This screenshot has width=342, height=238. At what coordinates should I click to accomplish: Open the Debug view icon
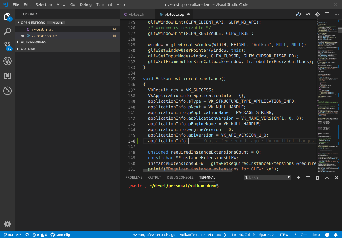(7, 61)
